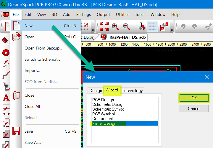The width and height of the screenshot is (213, 148).
Task: Open the Utilities menu
Action: [122, 14]
